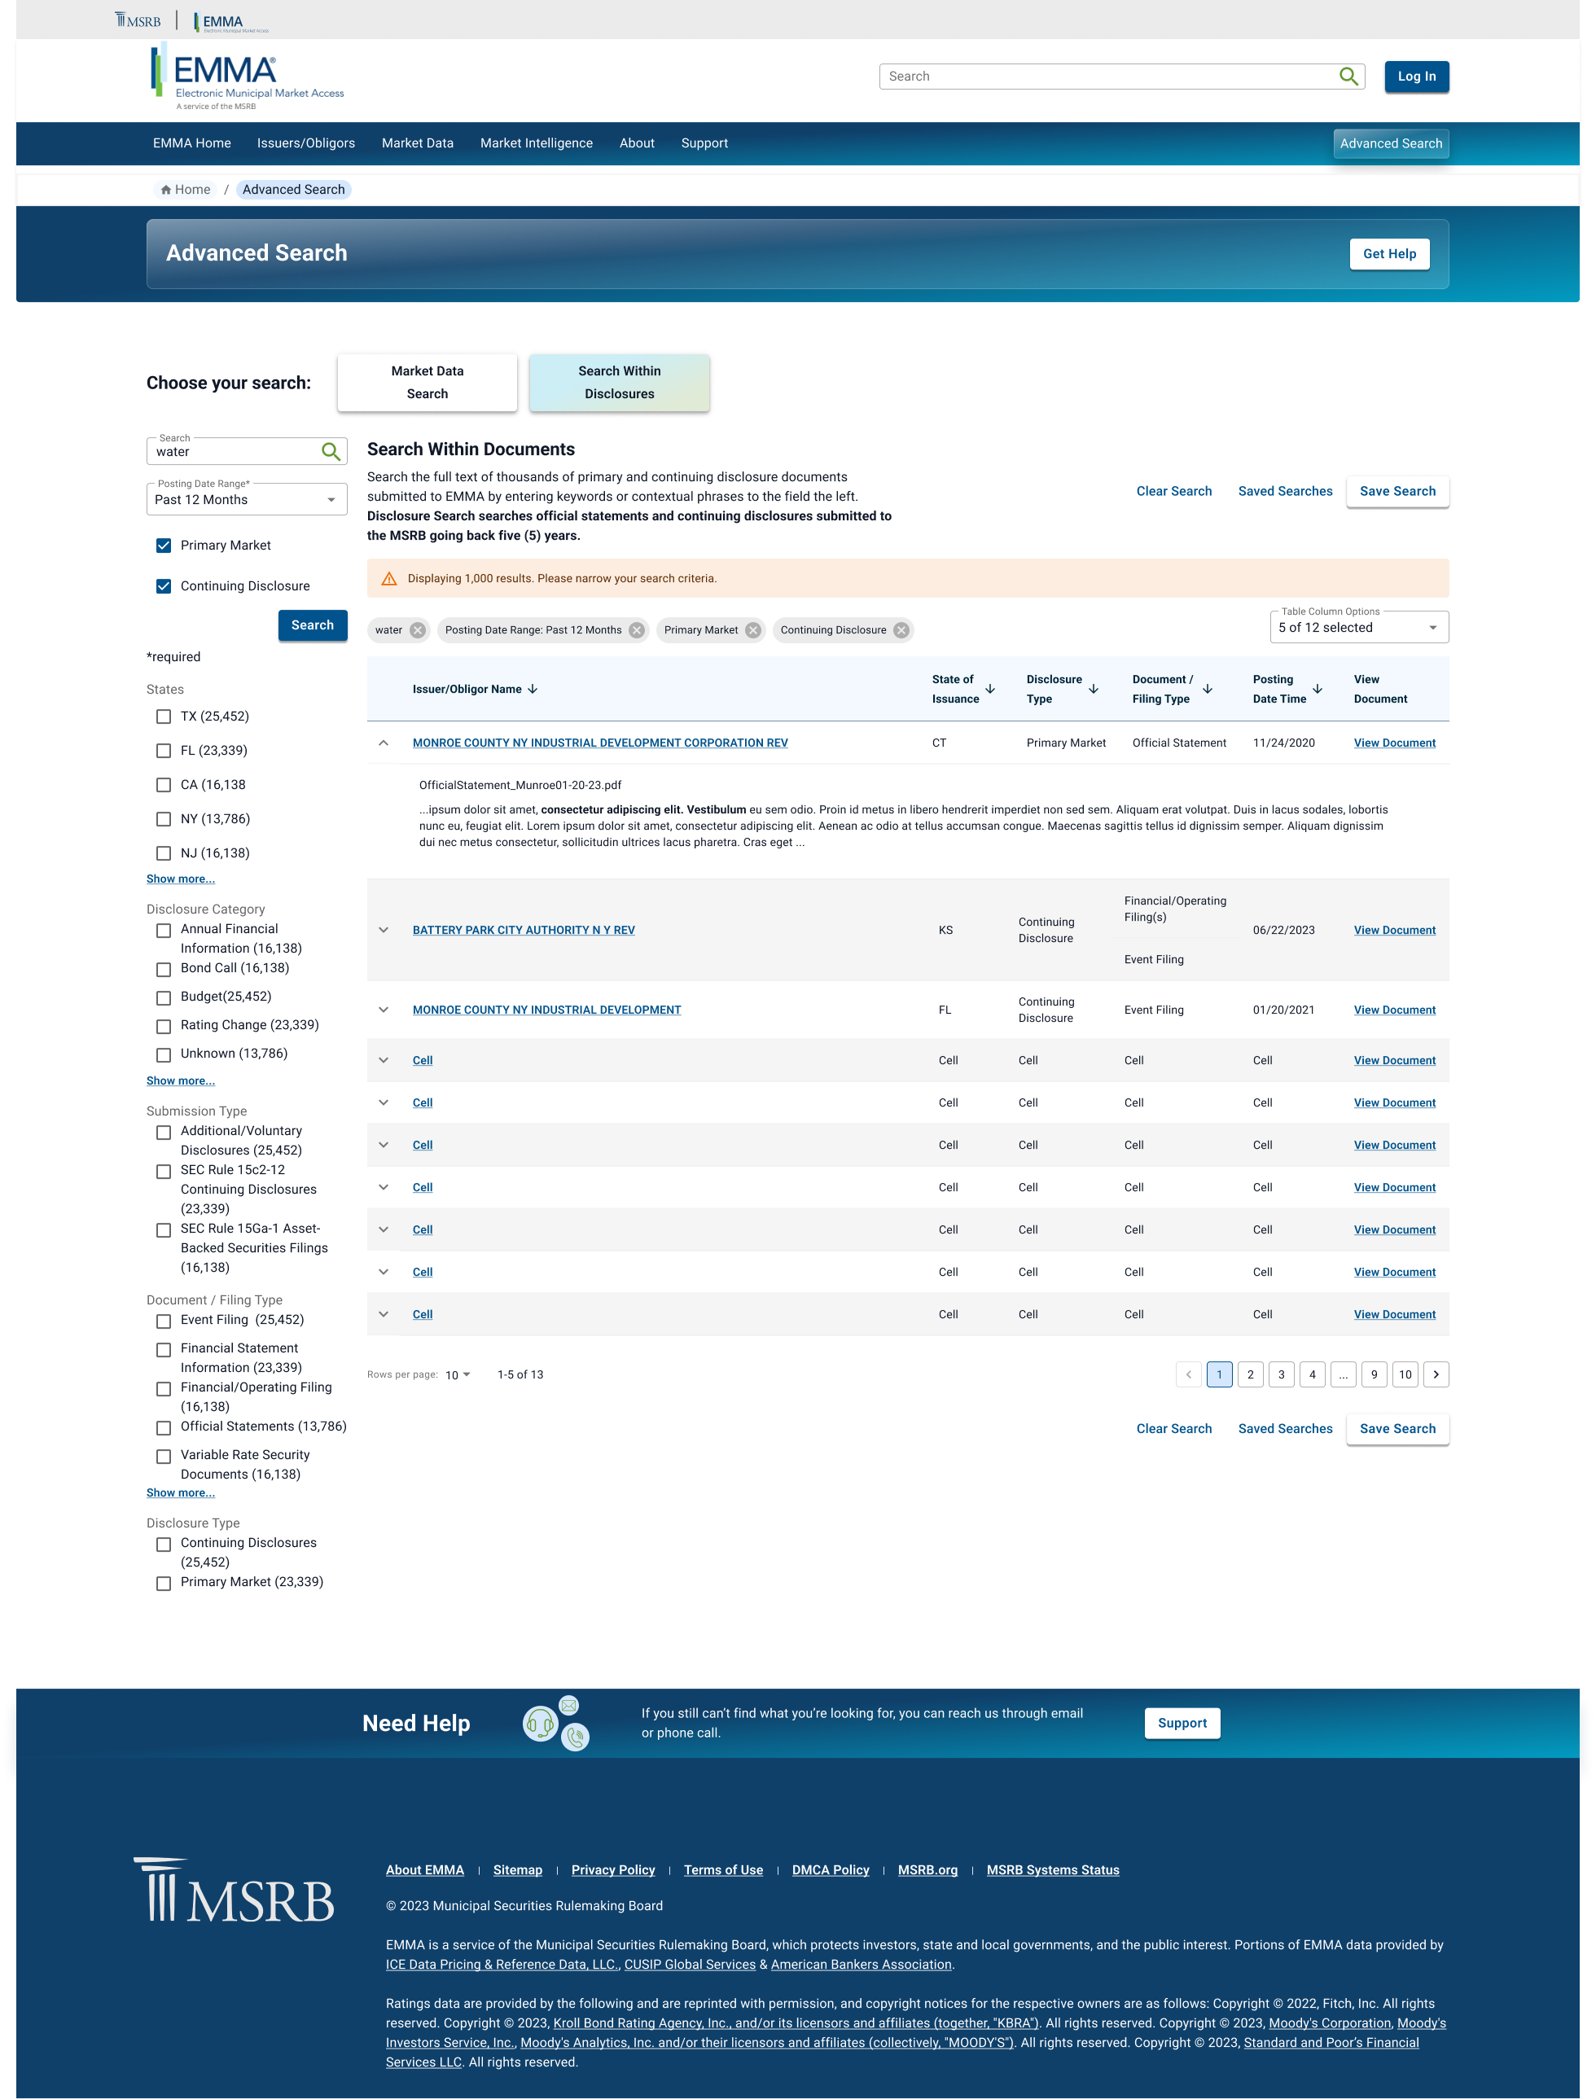
Task: Go to page 3 of results
Action: tap(1281, 1374)
